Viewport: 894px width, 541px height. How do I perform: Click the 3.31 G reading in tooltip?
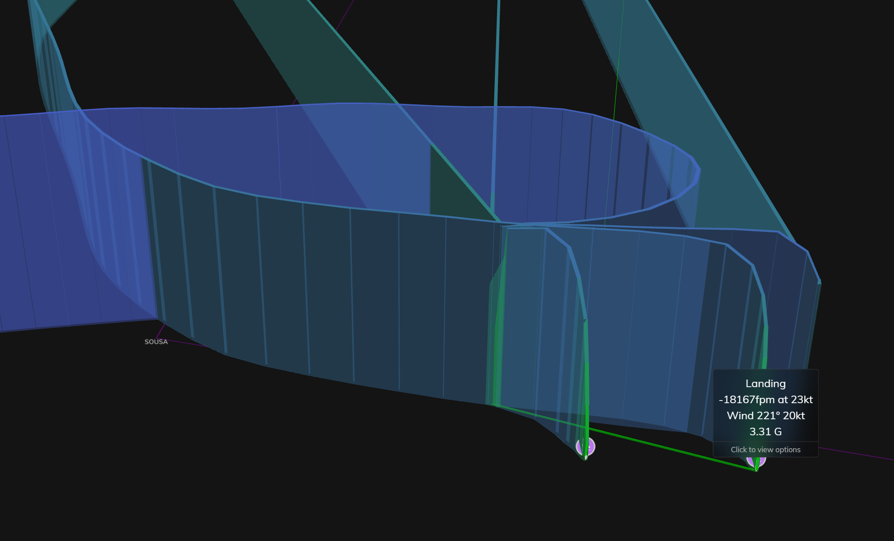(x=765, y=432)
